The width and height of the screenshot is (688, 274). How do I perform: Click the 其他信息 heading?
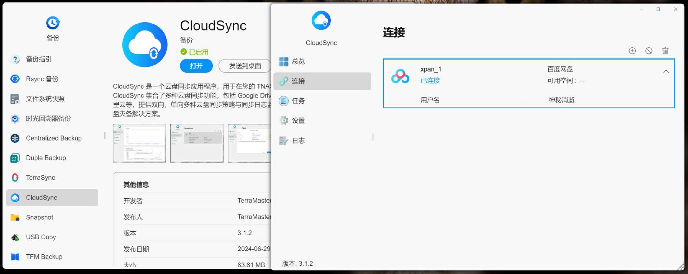pos(136,185)
